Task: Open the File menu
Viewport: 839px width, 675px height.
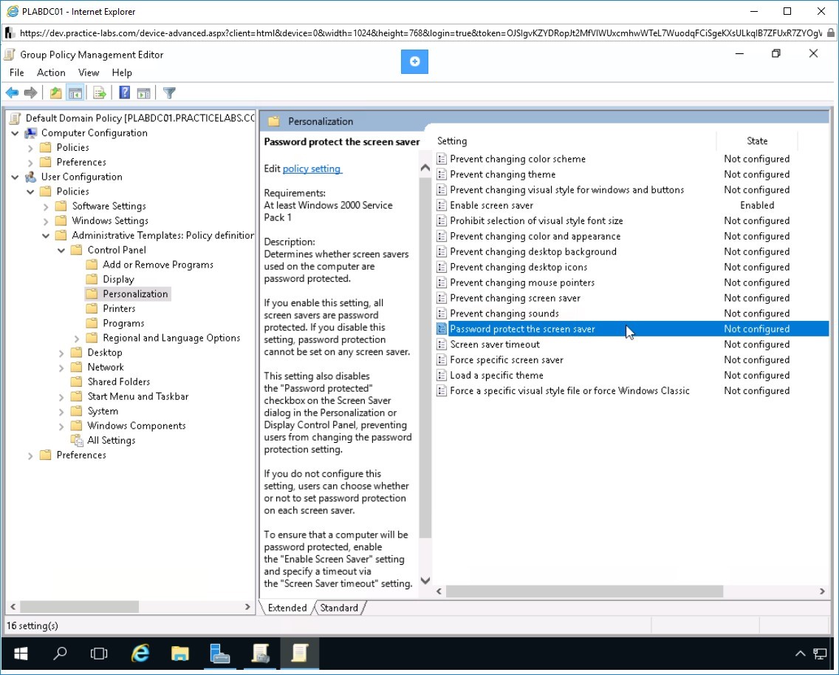Action: 16,73
